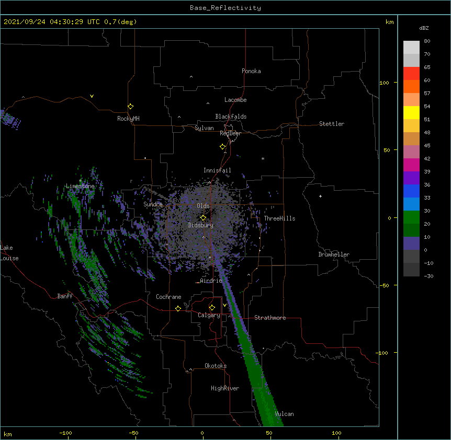Click the 80 value on dBZ scale
Screen dimensions: 451x440
click(427, 41)
